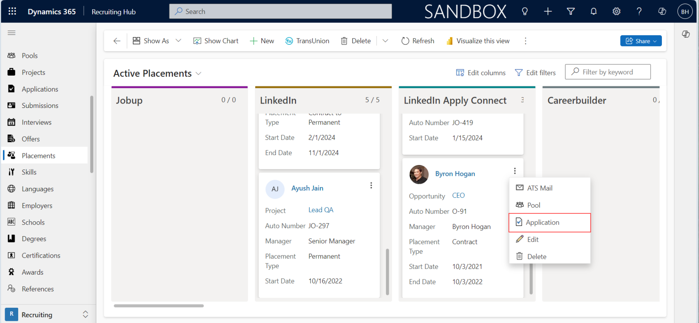This screenshot has width=699, height=323.
Task: Click the LinkedIn column vertical scrollbar
Action: pos(387,272)
